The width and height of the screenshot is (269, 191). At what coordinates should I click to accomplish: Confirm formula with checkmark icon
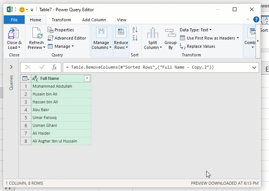pyautogui.click(x=42, y=67)
